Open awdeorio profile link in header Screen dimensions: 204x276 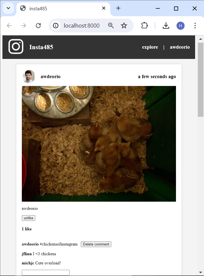180,47
